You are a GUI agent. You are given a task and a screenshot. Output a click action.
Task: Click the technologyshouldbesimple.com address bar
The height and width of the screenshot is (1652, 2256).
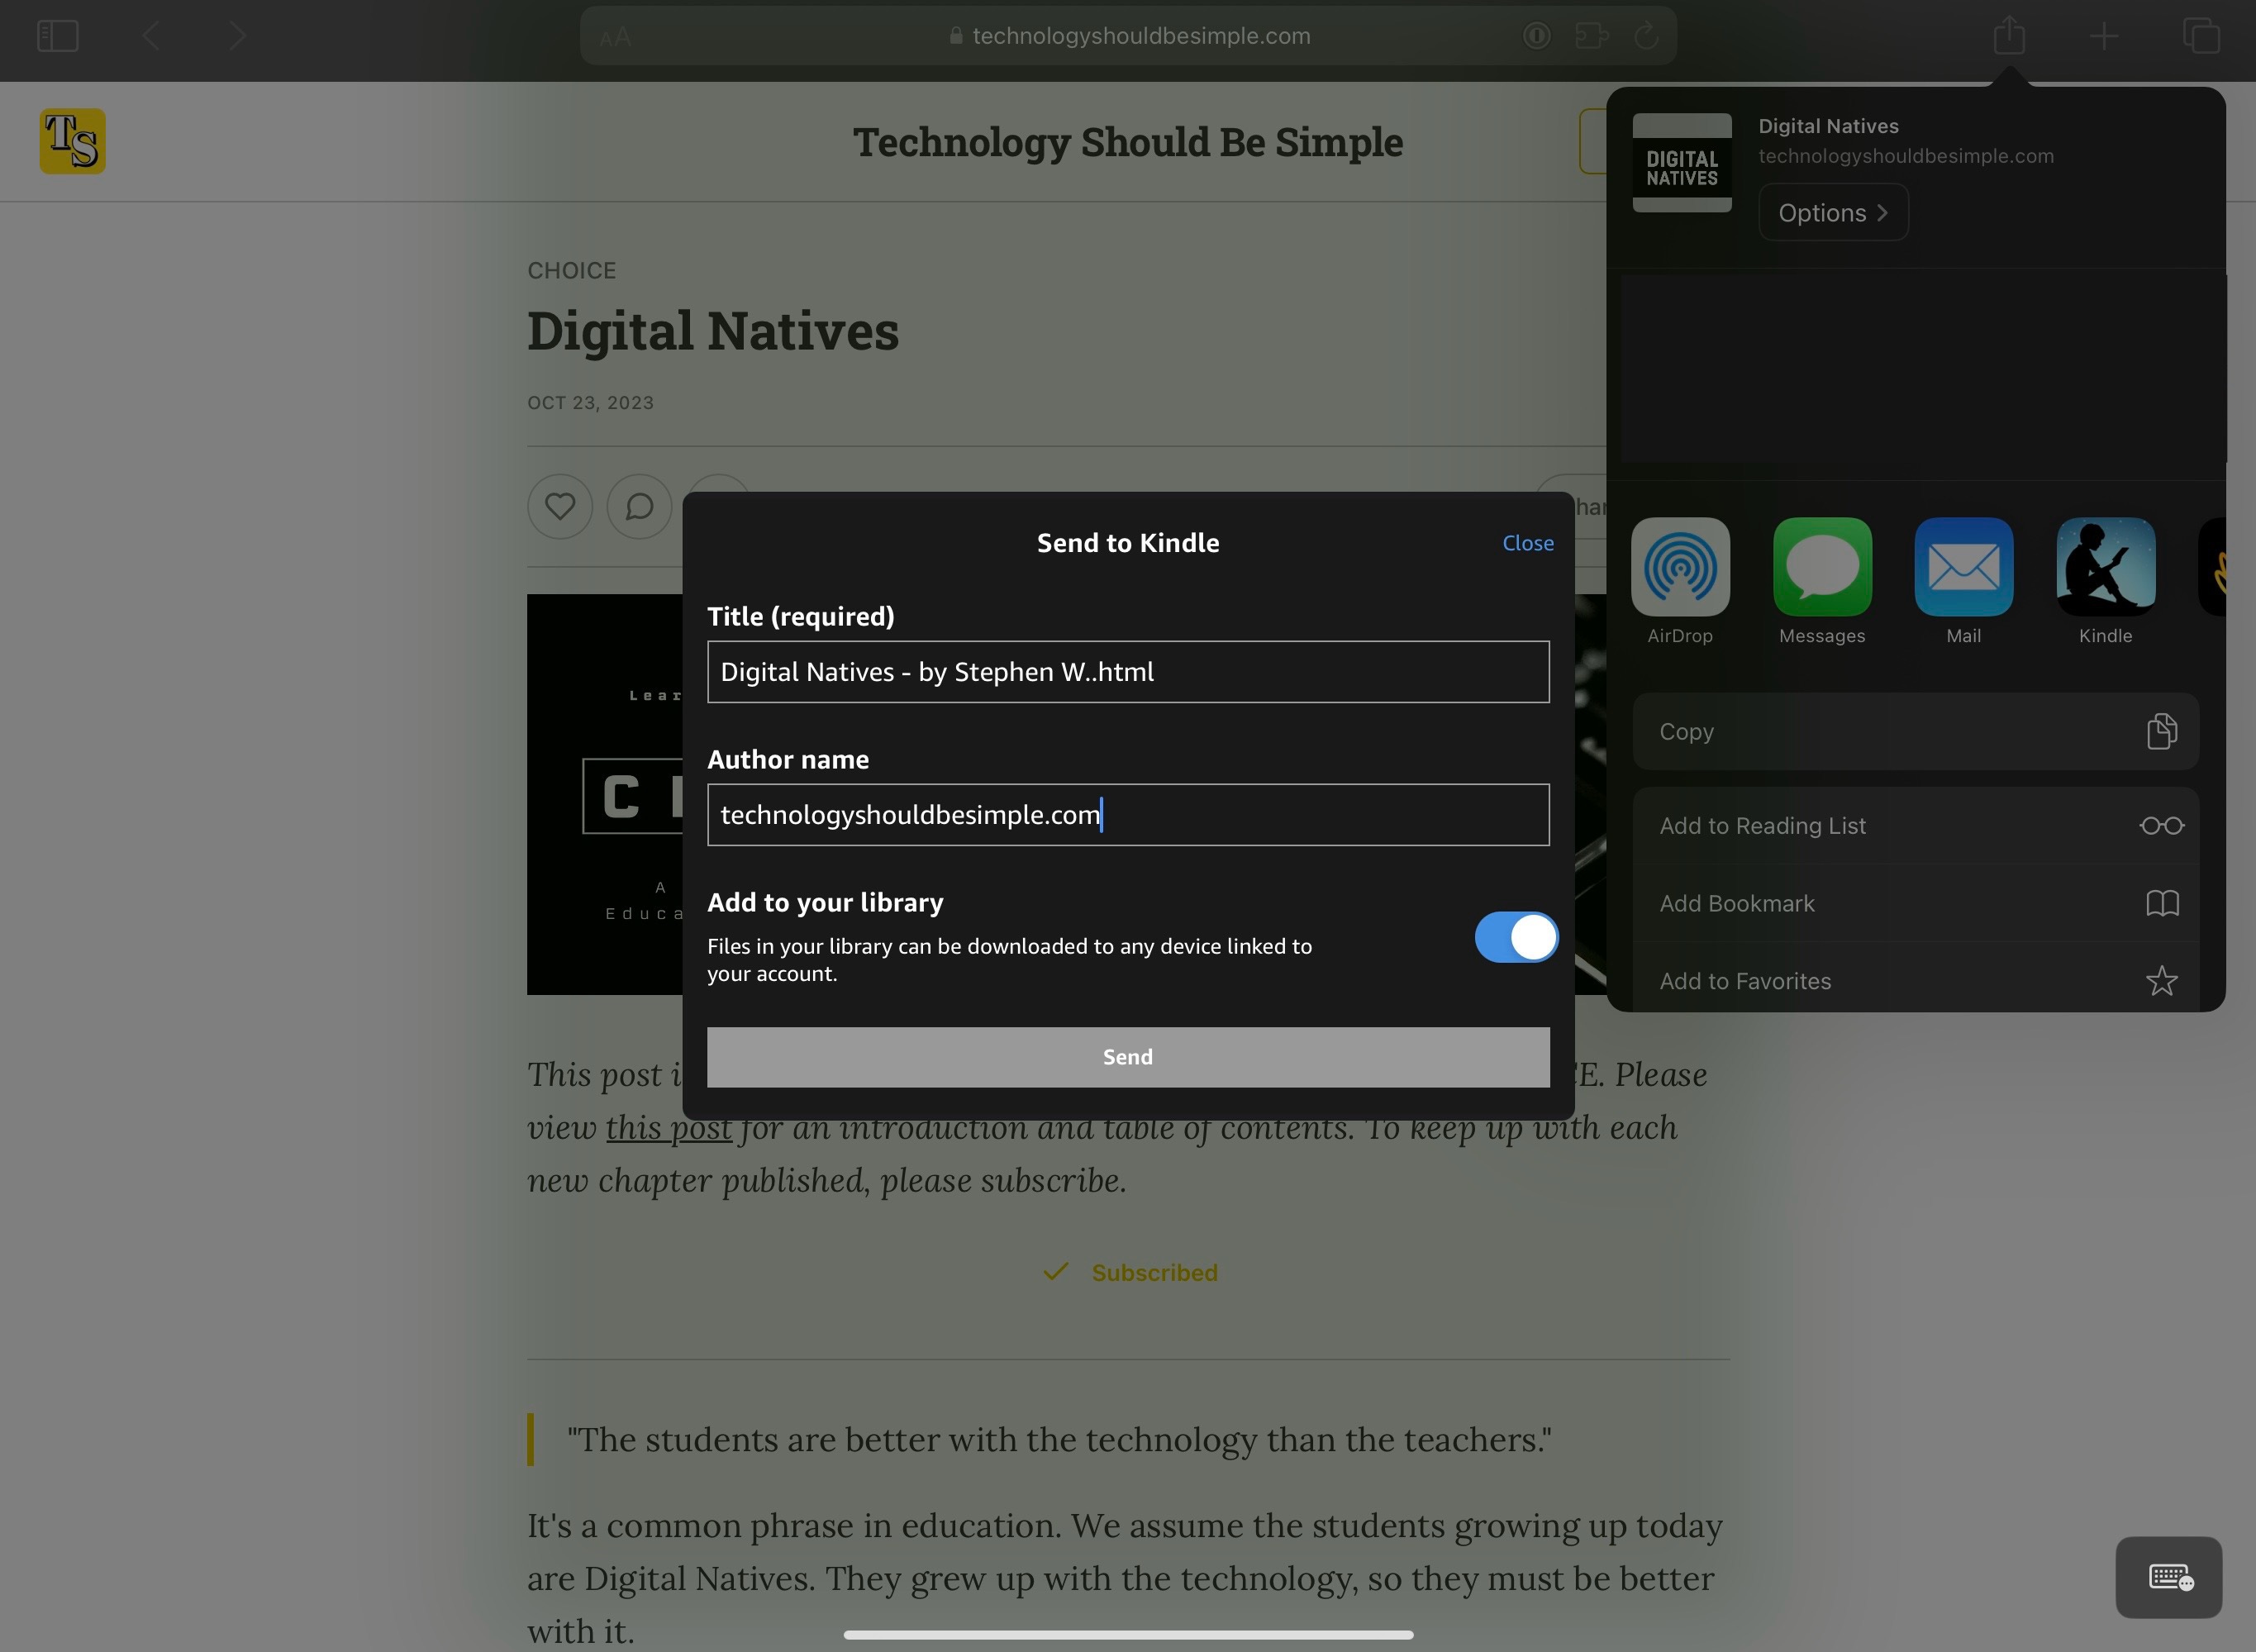click(1128, 36)
